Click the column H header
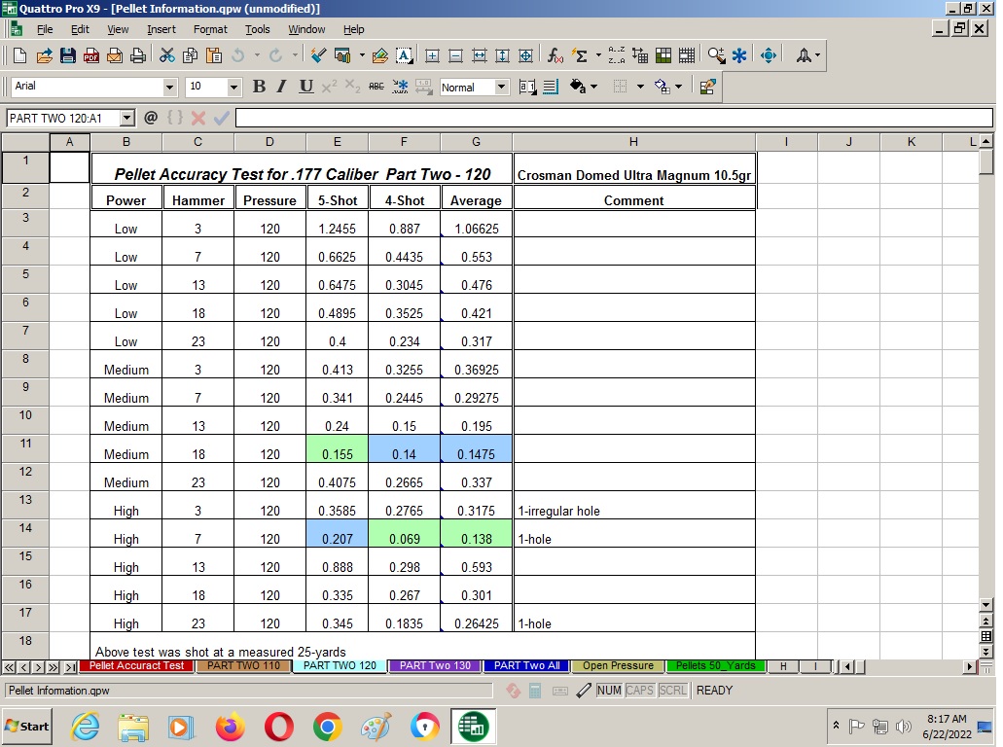Image resolution: width=1003 pixels, height=747 pixels. 633,142
